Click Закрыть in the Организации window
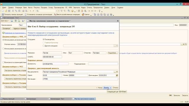This screenshot has height=106, width=189. (185, 95)
